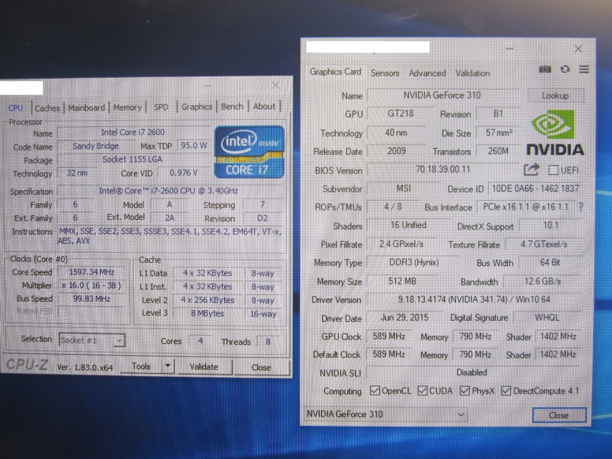This screenshot has height=459, width=612.
Task: Click the Max TDP value 95.0 W
Action: 194,145
